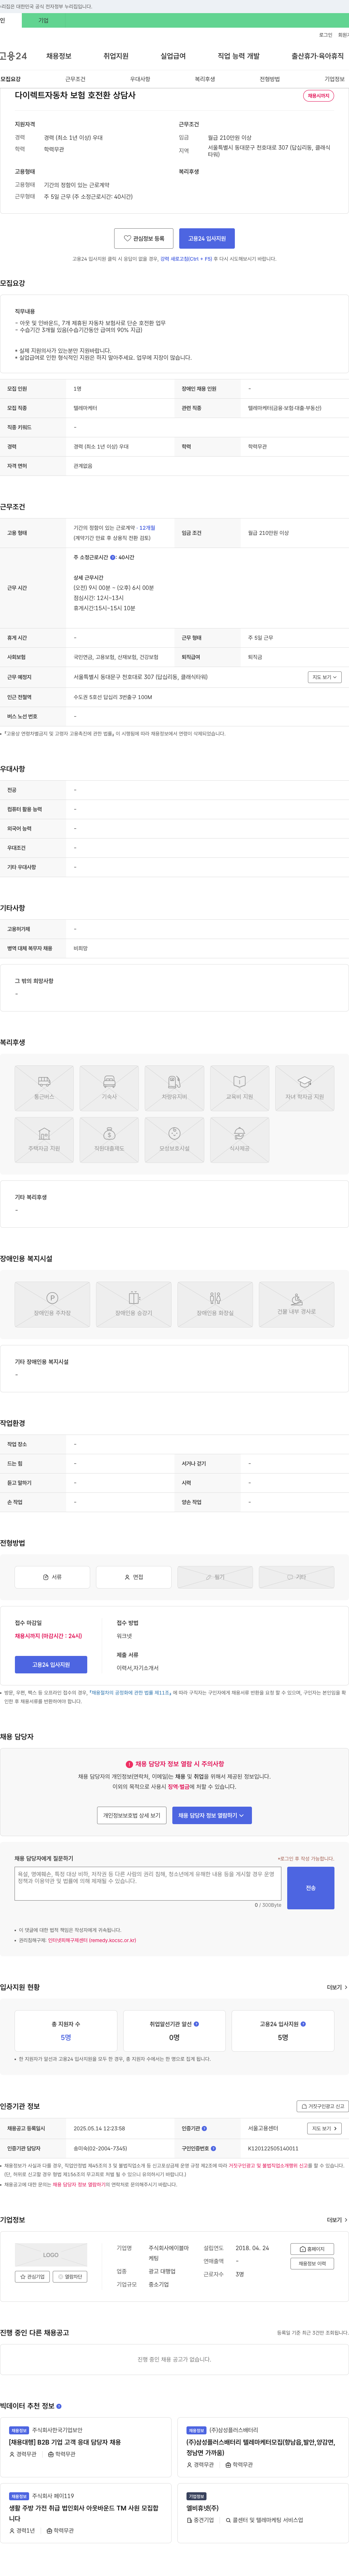Click the 필기 screening method icon

(x=214, y=1577)
